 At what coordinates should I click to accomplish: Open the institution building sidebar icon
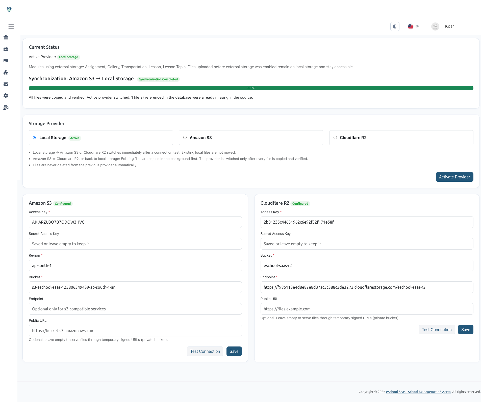[x=6, y=37]
